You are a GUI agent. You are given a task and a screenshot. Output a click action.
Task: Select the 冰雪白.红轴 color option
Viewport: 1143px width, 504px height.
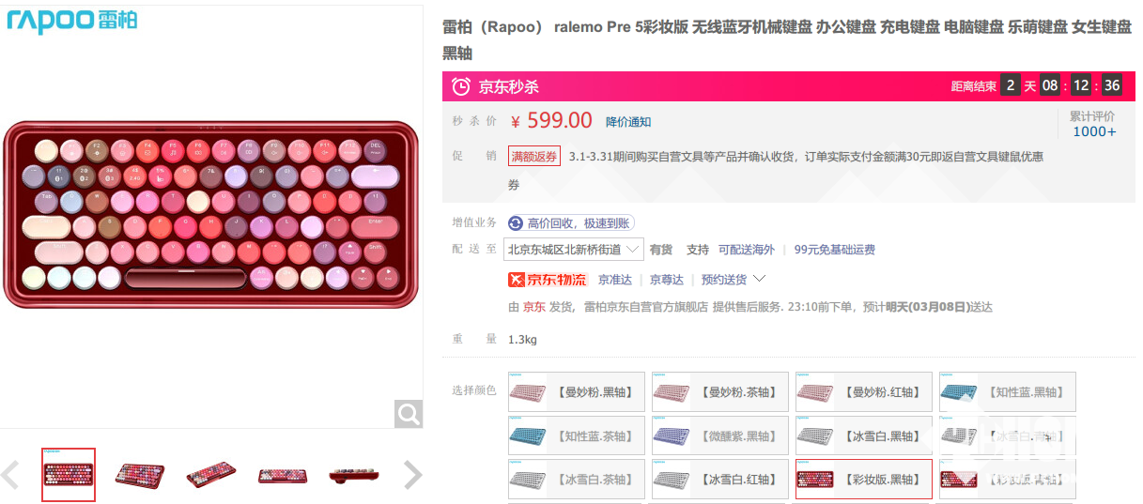click(718, 479)
